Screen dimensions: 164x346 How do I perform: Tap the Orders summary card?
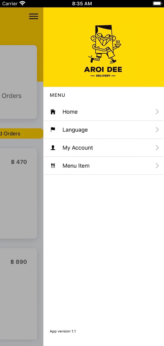coord(18,82)
